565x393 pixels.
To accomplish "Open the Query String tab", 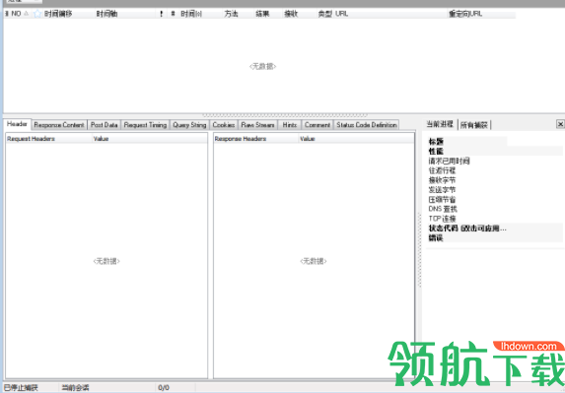I will (189, 125).
